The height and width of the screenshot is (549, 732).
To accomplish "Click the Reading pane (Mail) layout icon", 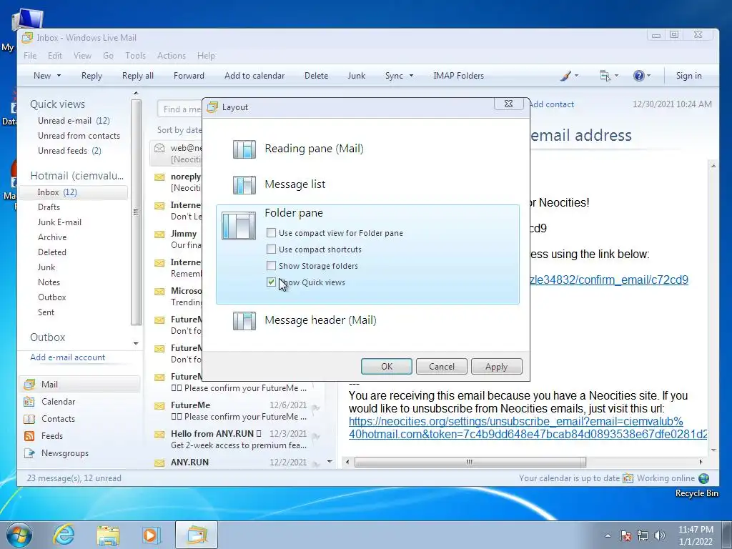I will [x=244, y=149].
